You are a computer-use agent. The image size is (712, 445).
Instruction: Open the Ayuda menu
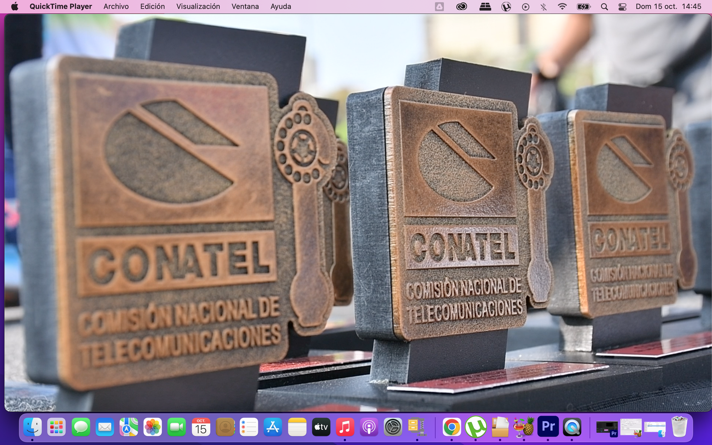pyautogui.click(x=281, y=6)
